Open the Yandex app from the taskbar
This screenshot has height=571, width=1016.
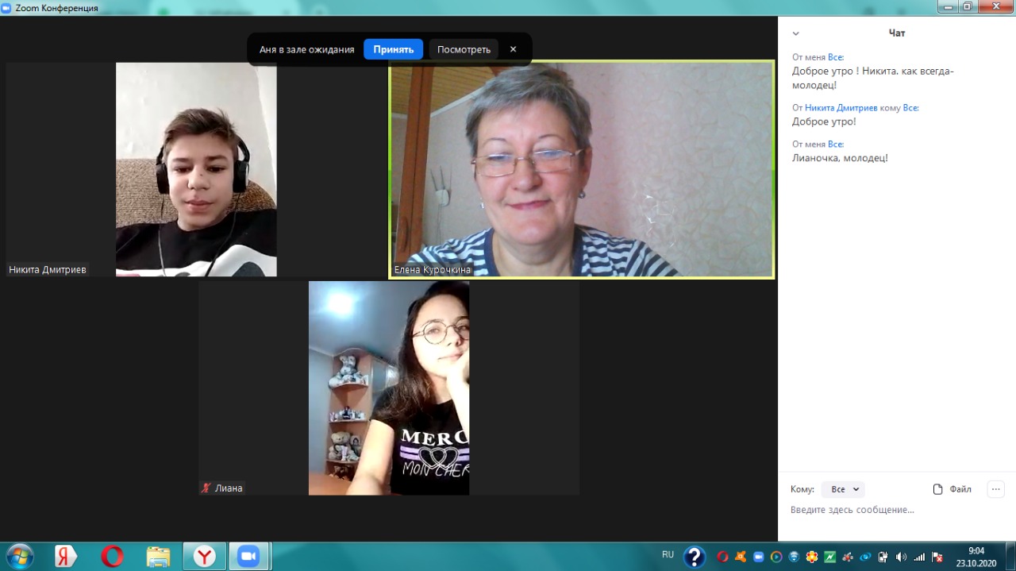(66, 556)
